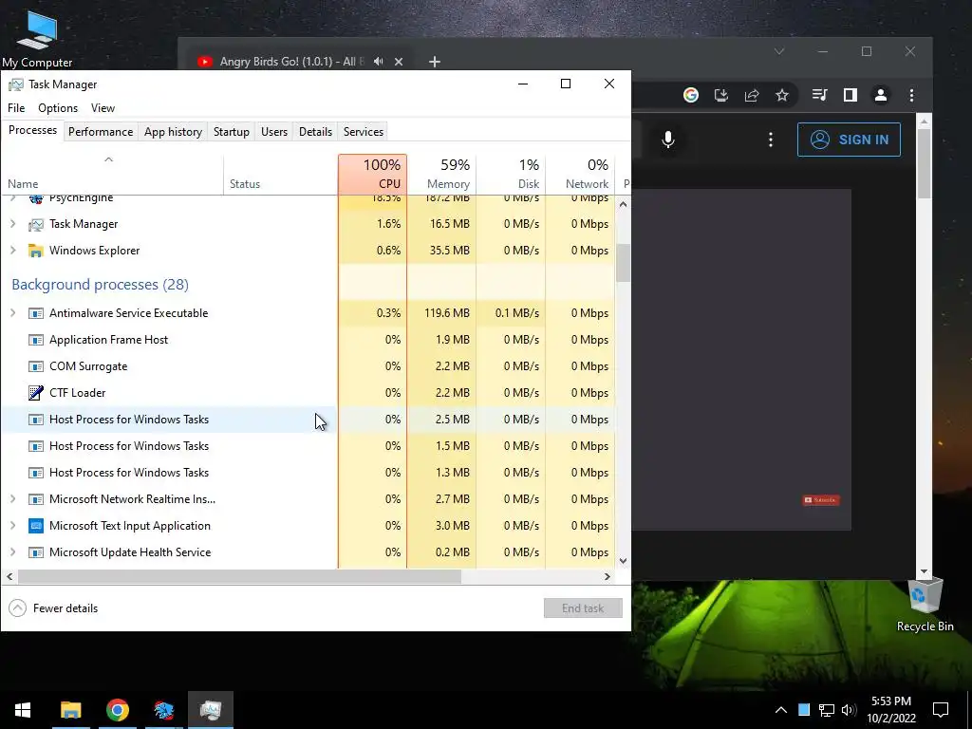Open Chrome three-dot menu

911,95
